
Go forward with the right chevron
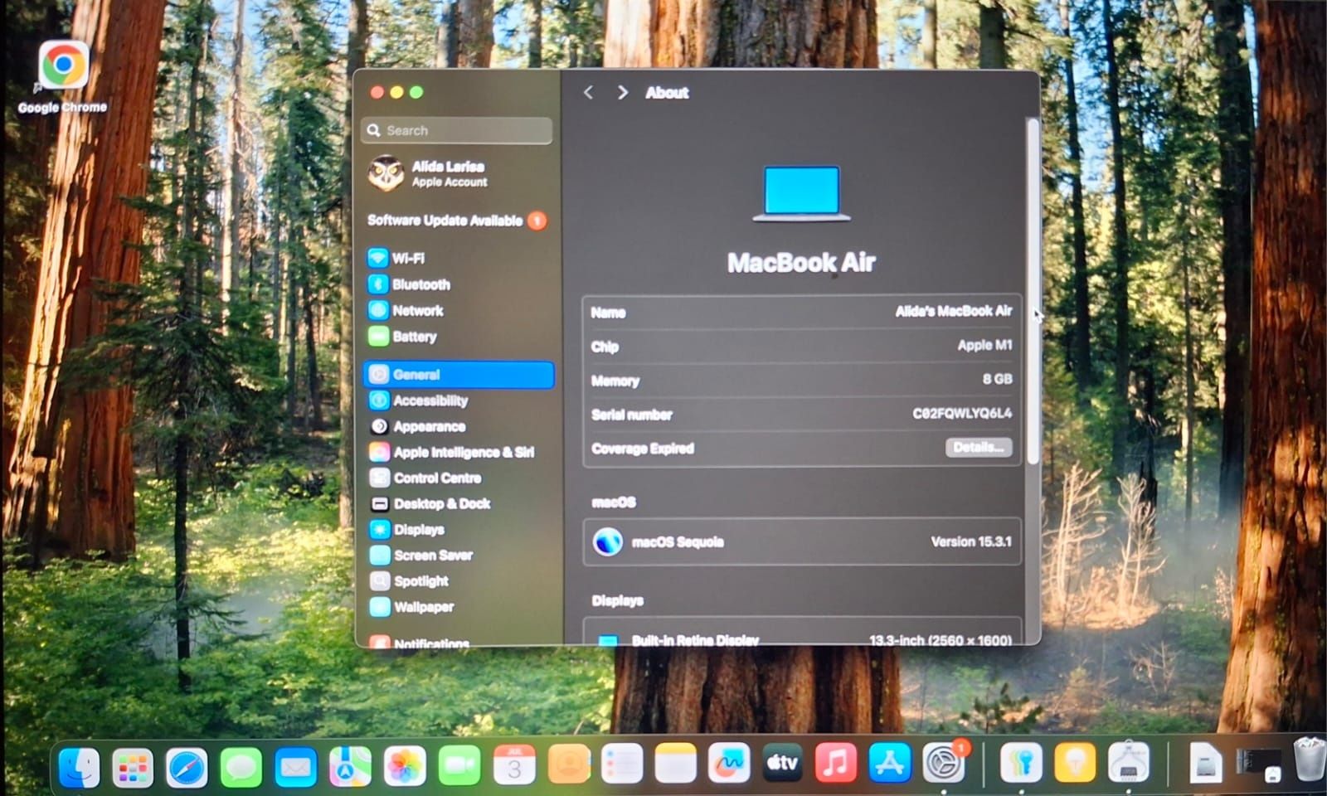pos(622,93)
